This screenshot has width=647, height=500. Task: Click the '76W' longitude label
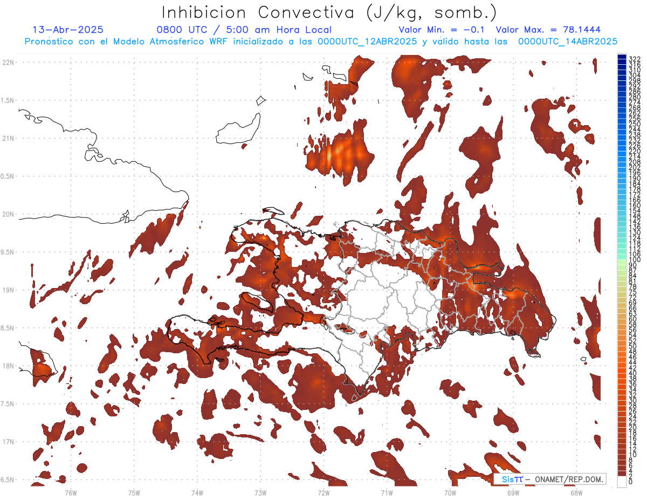click(71, 492)
